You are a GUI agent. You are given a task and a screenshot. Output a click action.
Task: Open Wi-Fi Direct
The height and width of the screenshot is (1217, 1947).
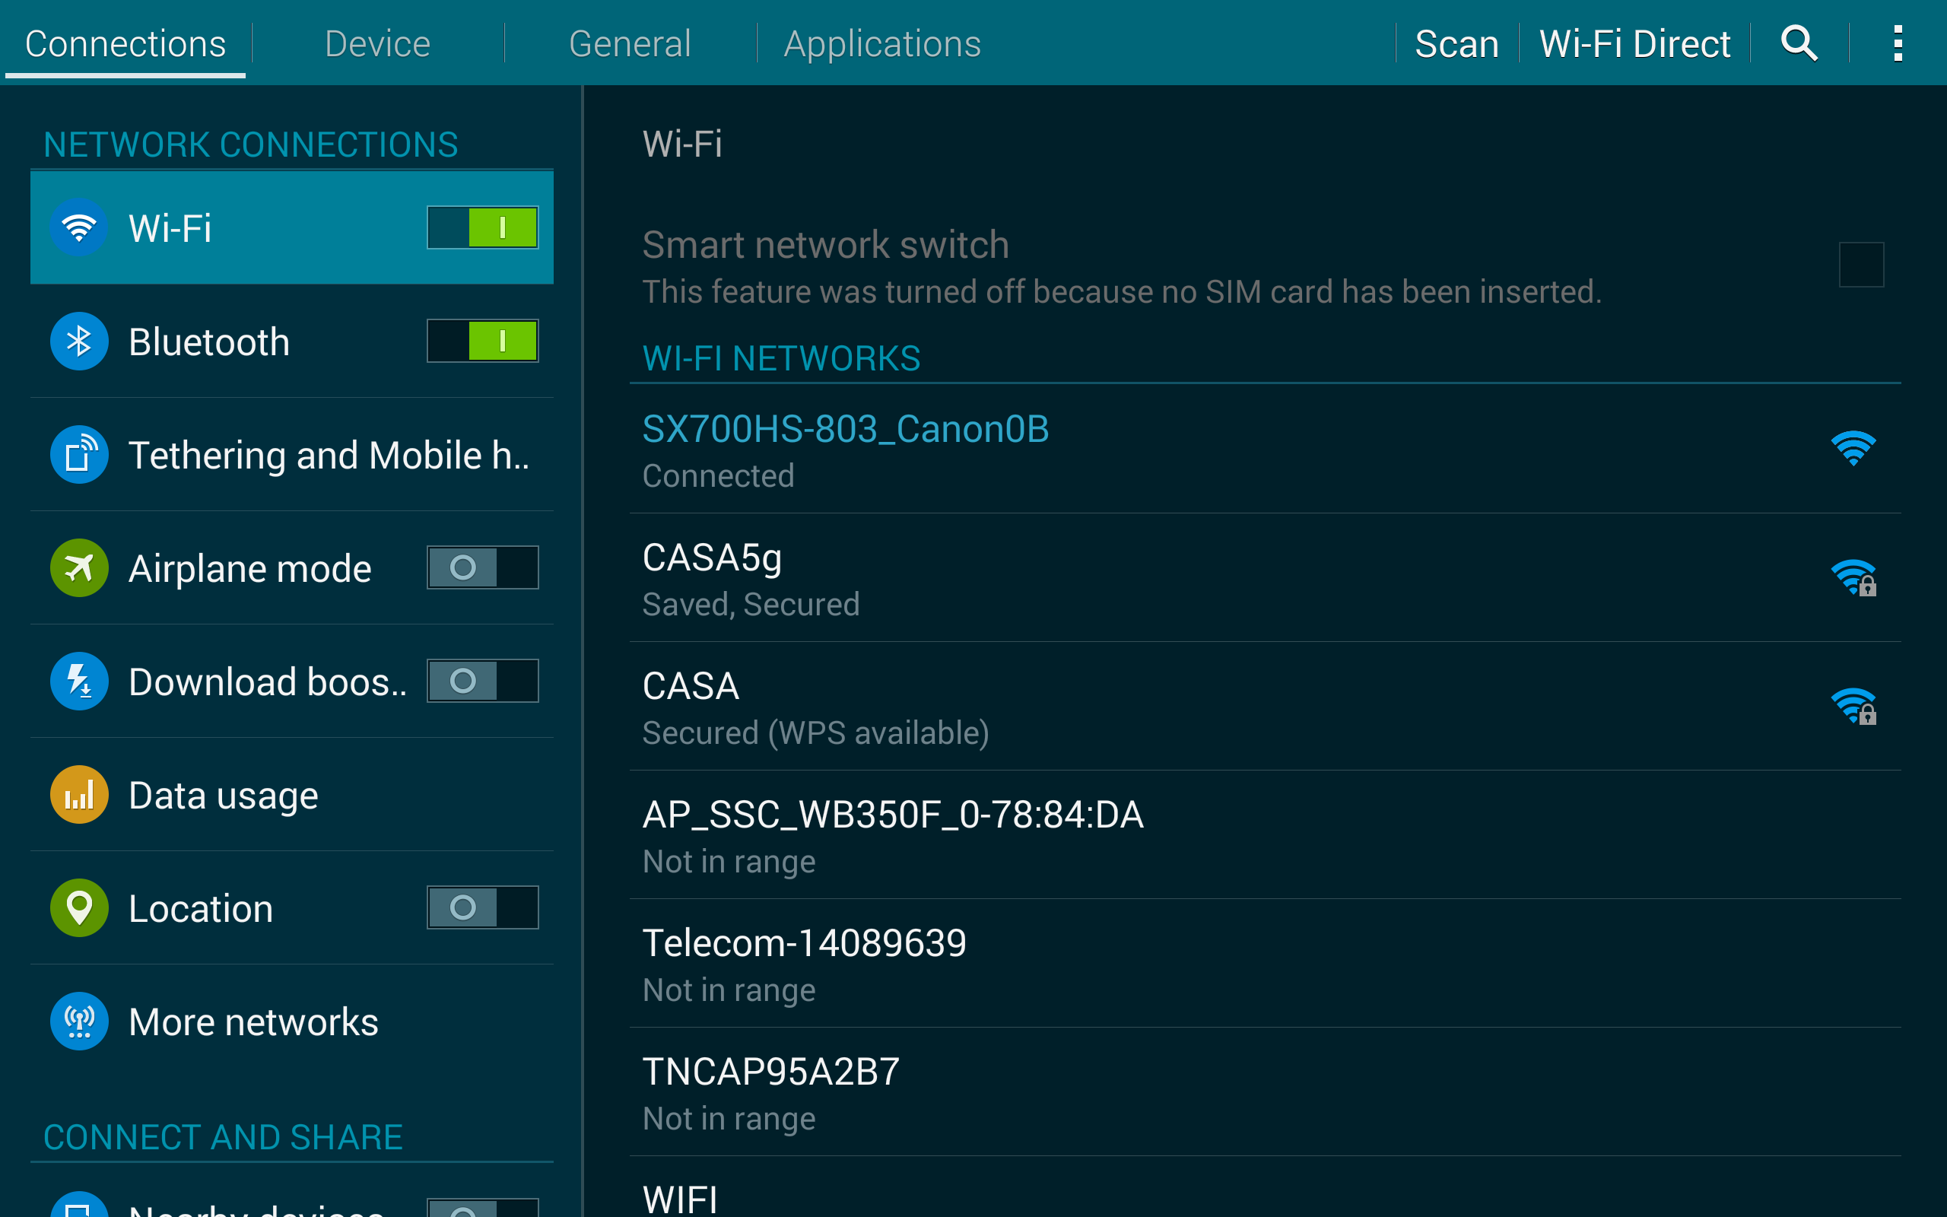click(x=1634, y=43)
